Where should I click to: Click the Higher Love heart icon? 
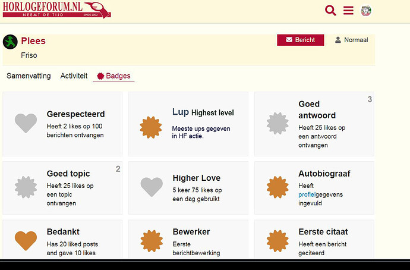pos(152,187)
